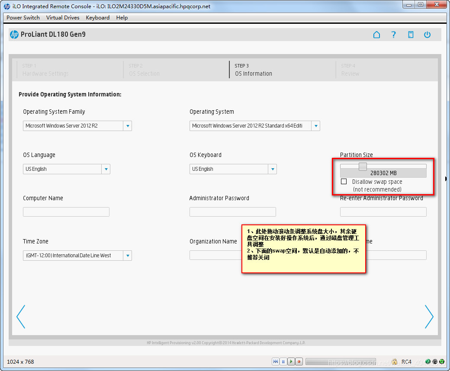Click the 280302 MB partition value
This screenshot has height=371, width=450.
[383, 173]
